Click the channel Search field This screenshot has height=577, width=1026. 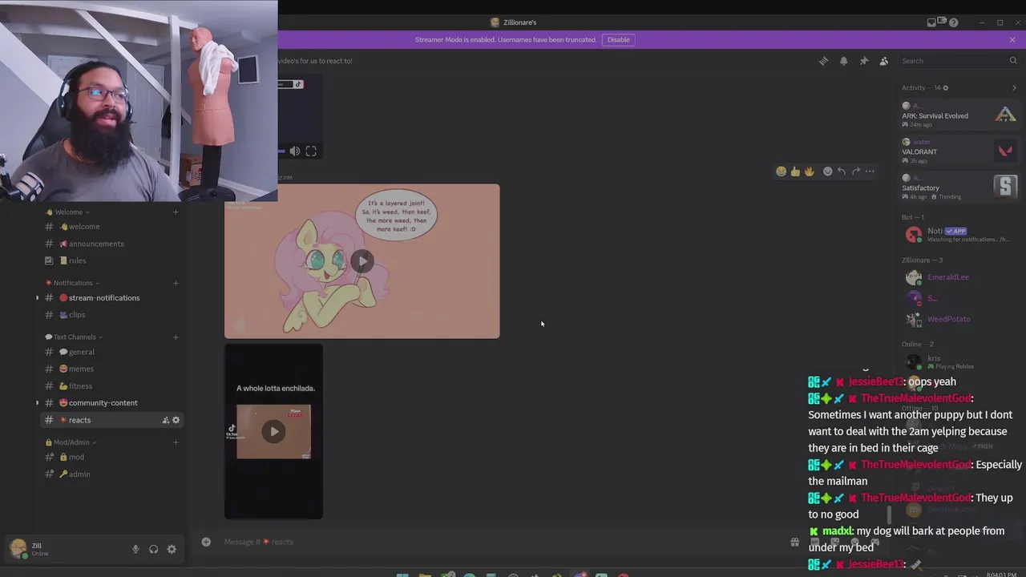coord(959,61)
